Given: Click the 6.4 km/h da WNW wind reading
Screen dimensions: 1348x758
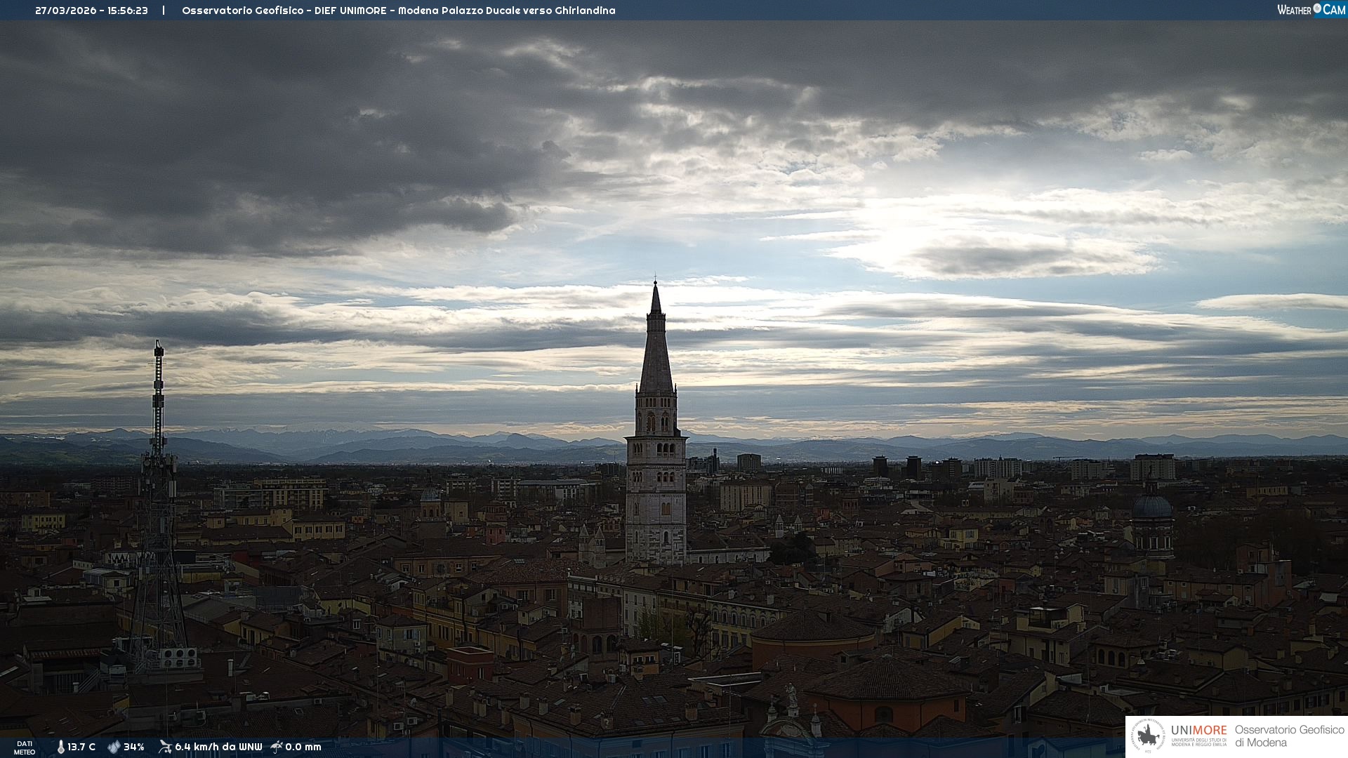Looking at the screenshot, I should click(218, 747).
